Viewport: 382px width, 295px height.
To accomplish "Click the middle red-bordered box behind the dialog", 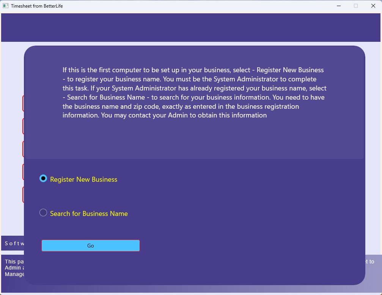I will [x=23, y=149].
